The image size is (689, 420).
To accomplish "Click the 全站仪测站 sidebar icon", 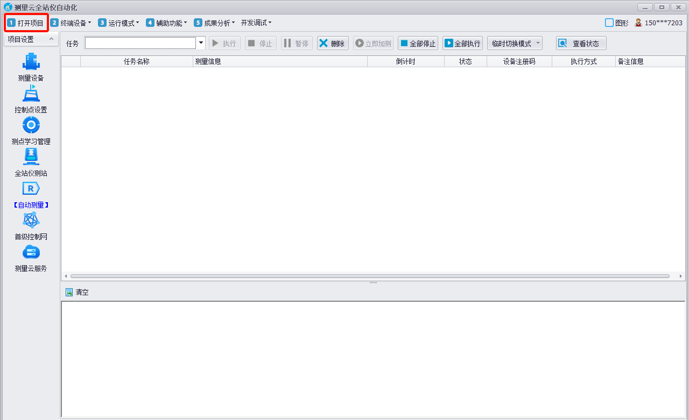I will click(31, 157).
